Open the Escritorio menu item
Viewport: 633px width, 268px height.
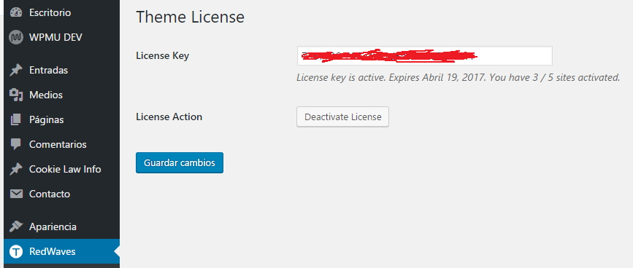point(62,12)
